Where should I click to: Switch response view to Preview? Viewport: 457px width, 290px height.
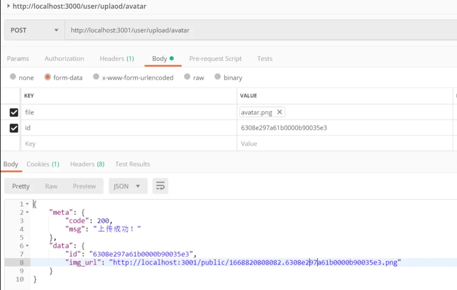click(84, 186)
